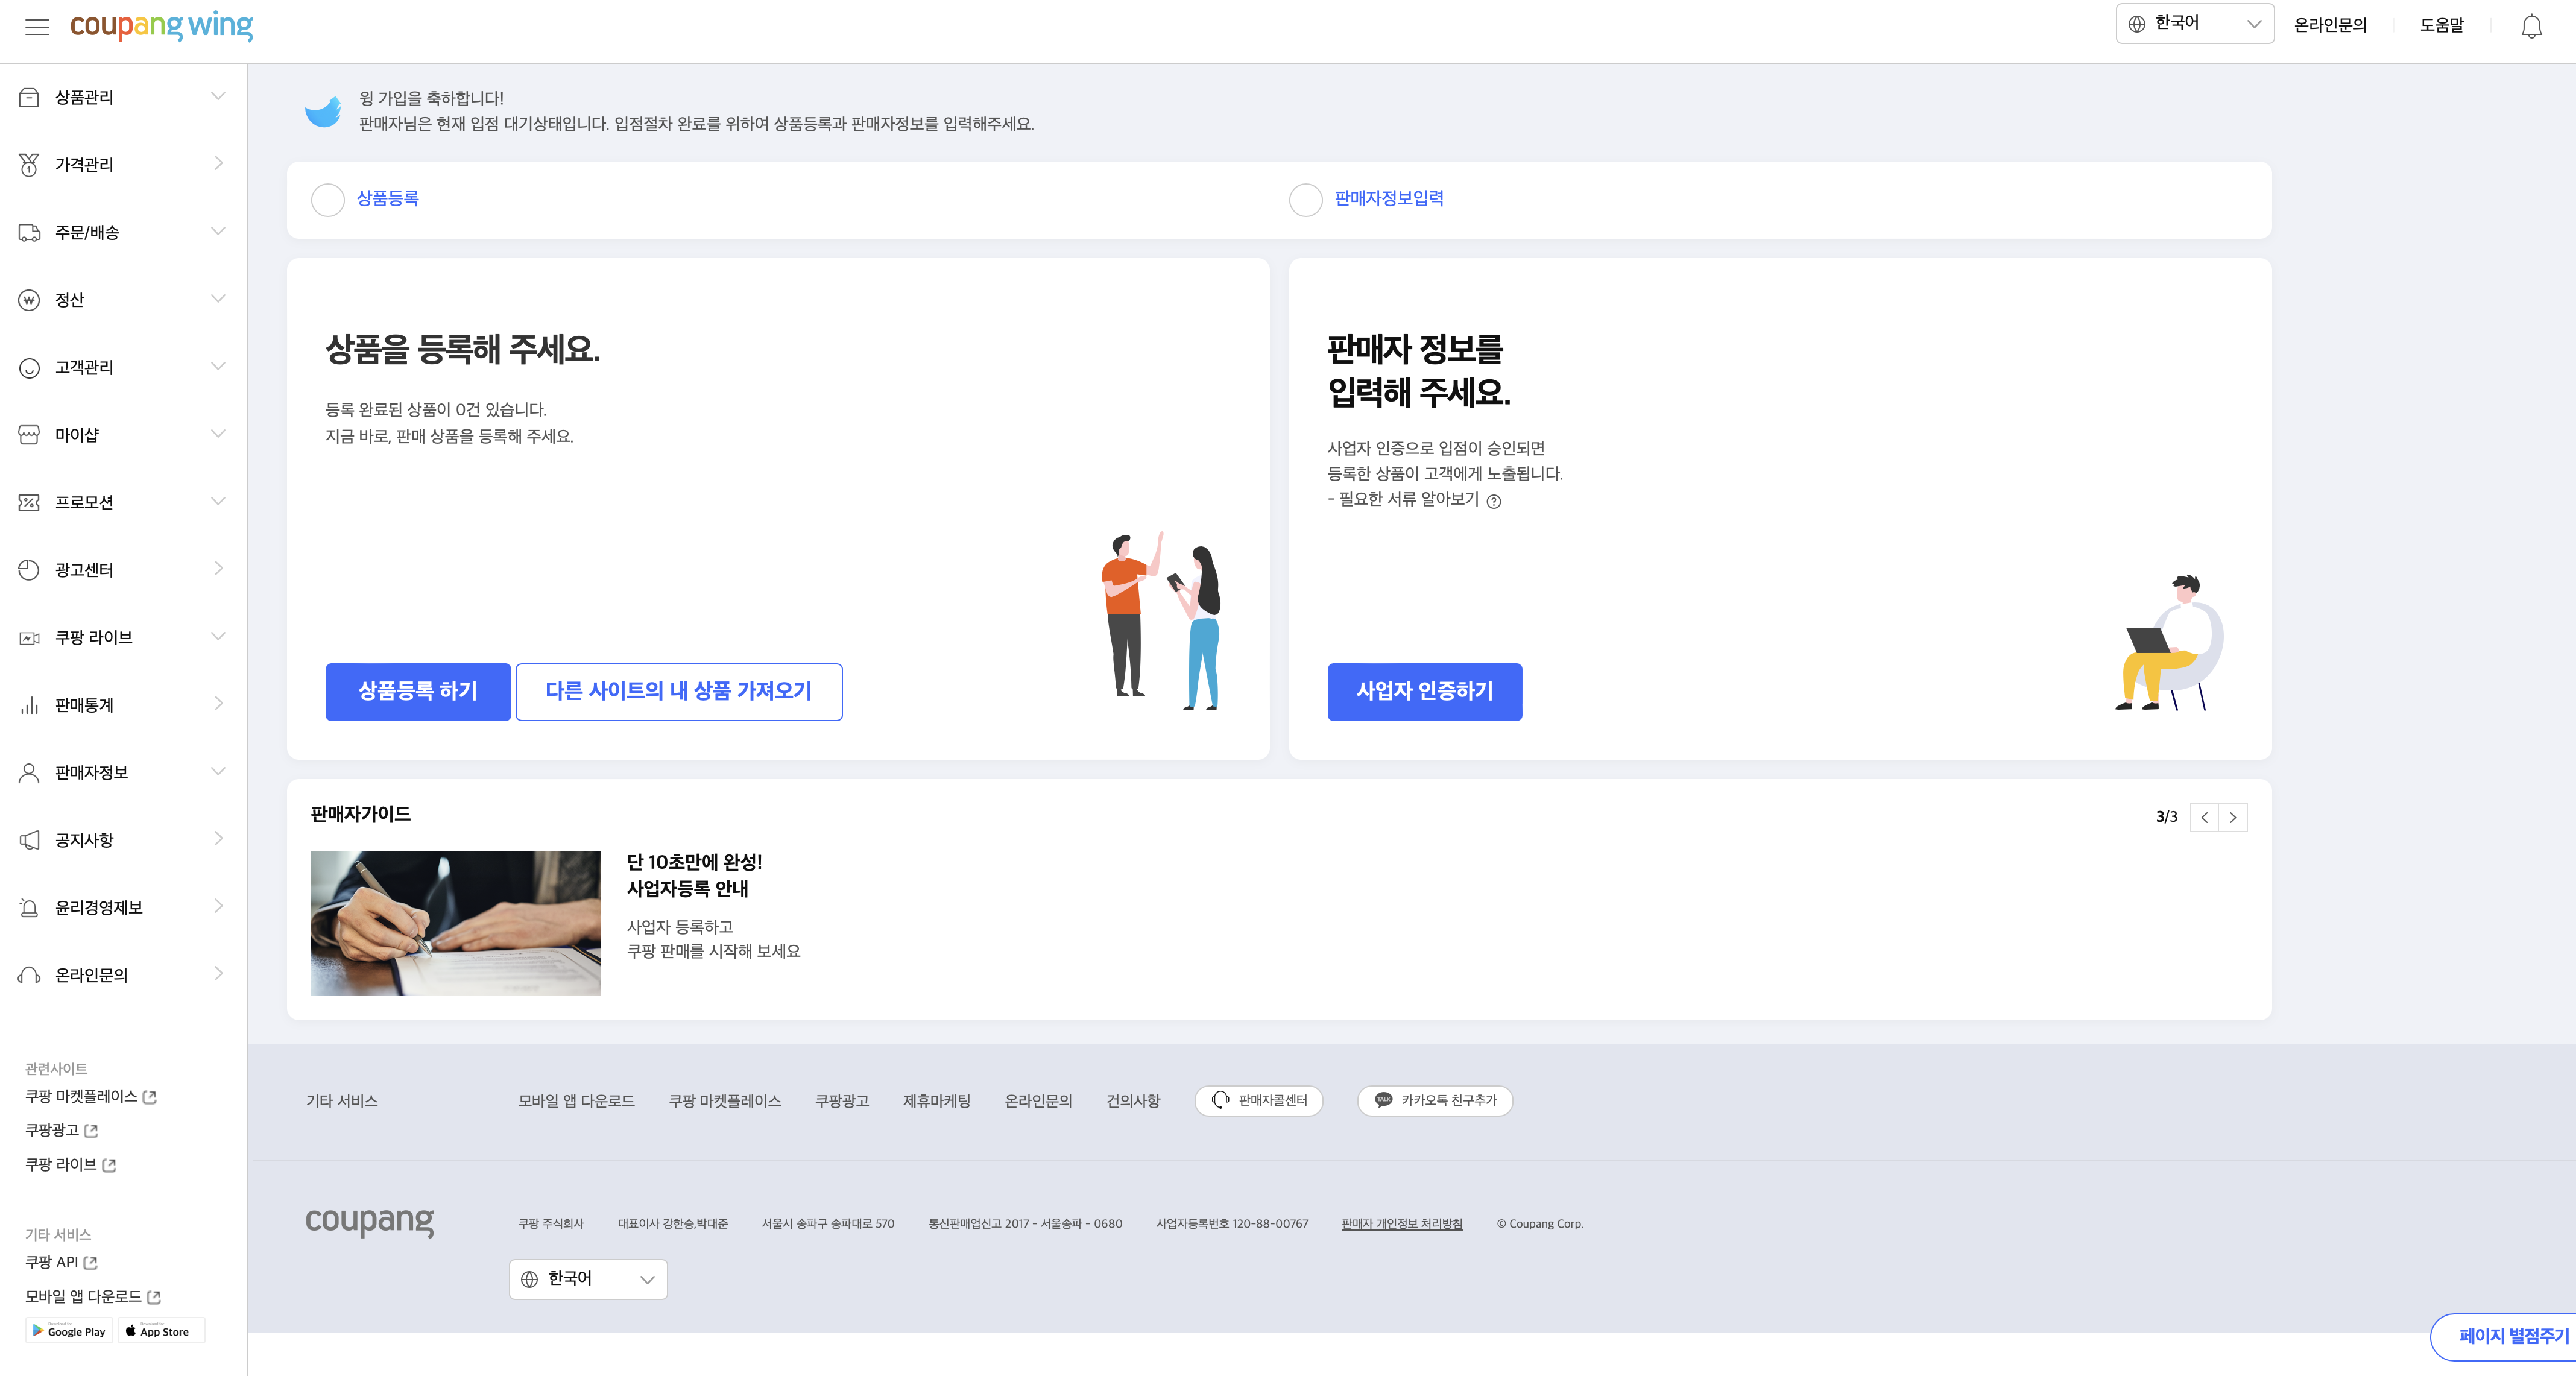2576x1376 pixels.
Task: Open the notifications bell icon
Action: (2531, 26)
